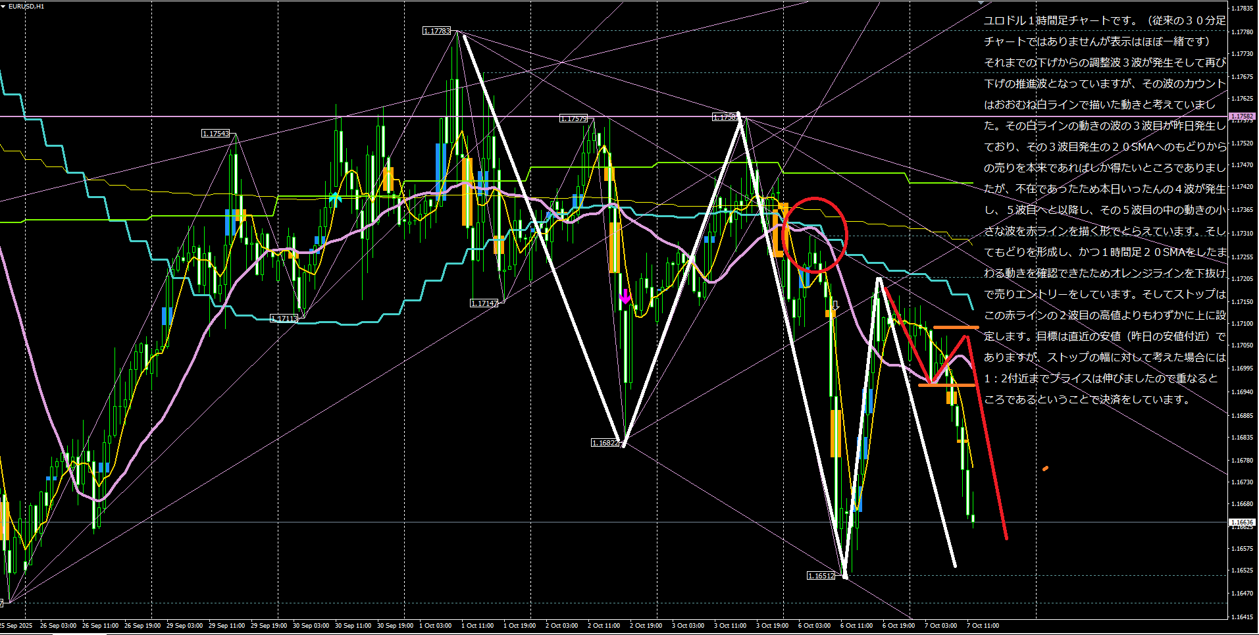
Task: Click the small orange mark right of candles
Action: coord(1045,469)
